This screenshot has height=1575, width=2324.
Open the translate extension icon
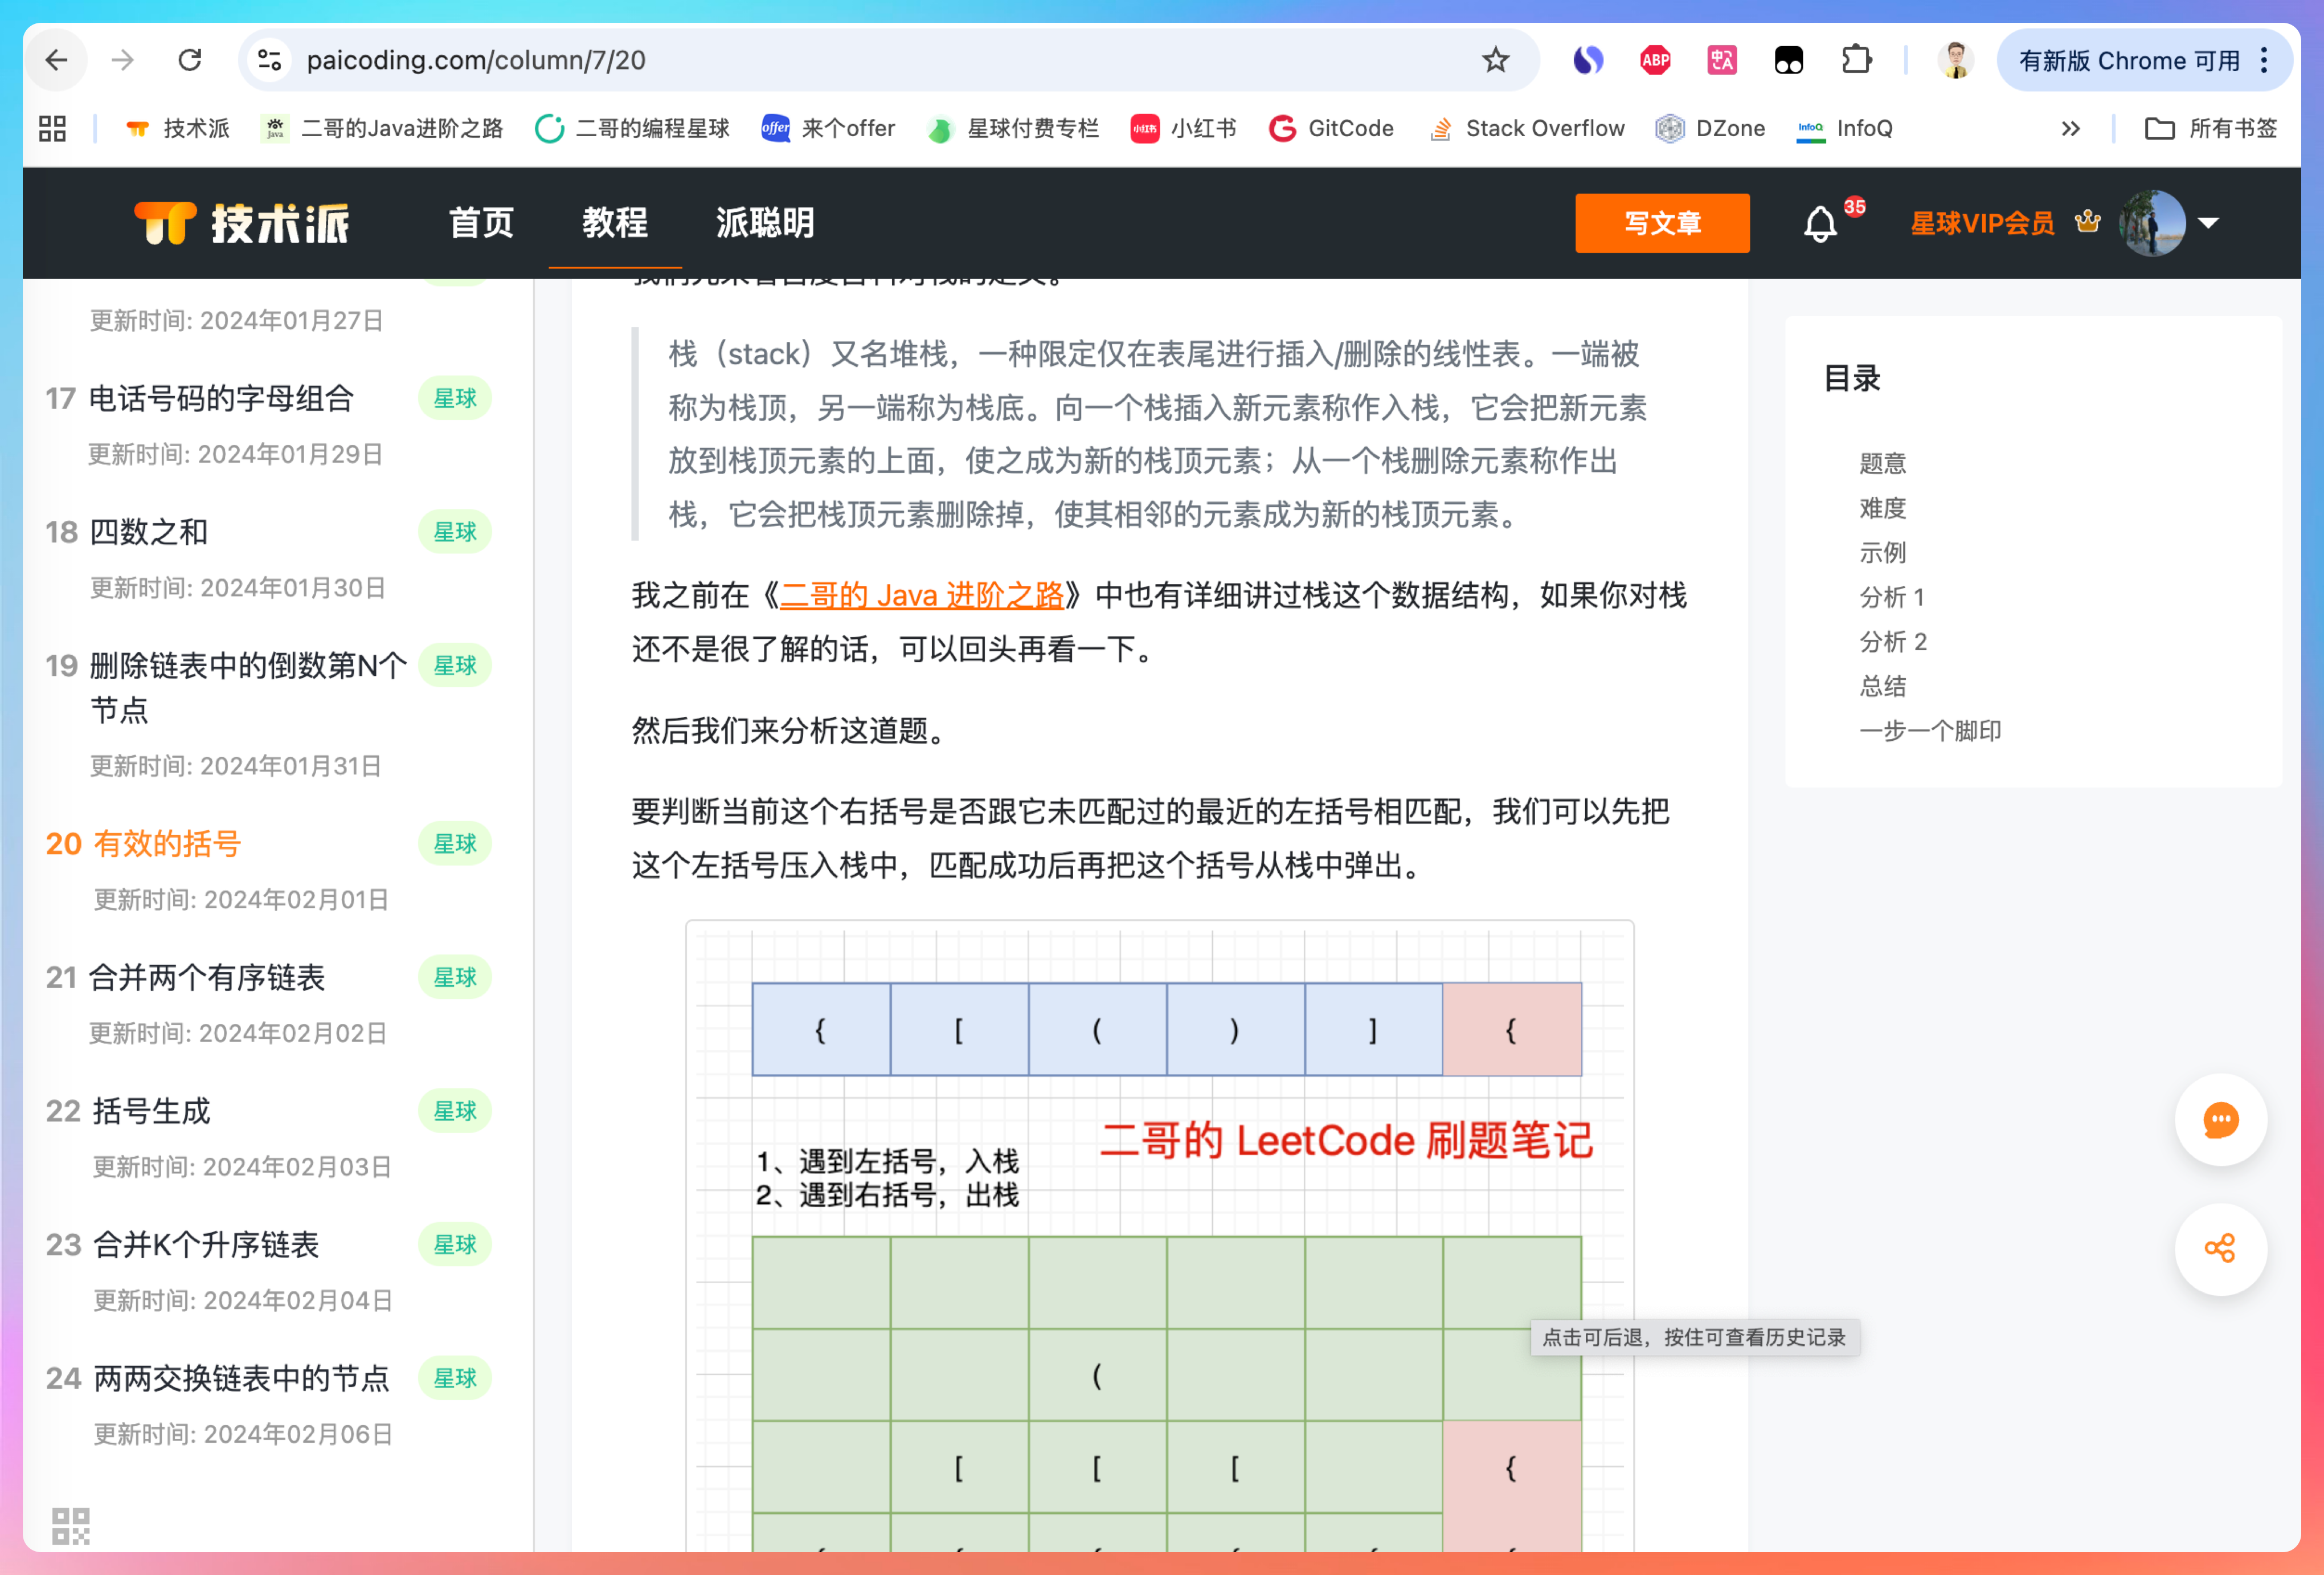(x=1722, y=60)
